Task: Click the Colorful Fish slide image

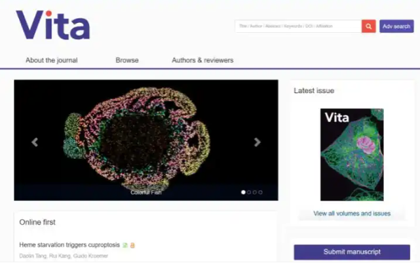Action: 146,140
